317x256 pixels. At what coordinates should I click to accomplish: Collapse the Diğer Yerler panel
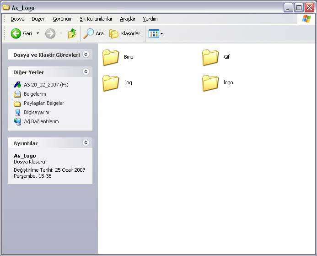[86, 71]
